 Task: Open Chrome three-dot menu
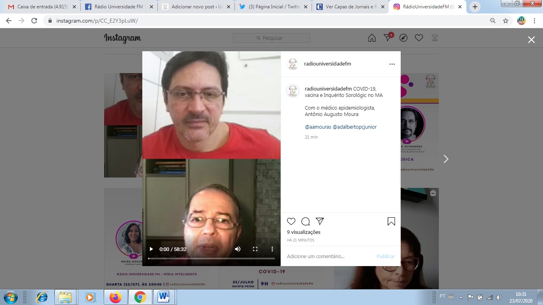coord(534,21)
